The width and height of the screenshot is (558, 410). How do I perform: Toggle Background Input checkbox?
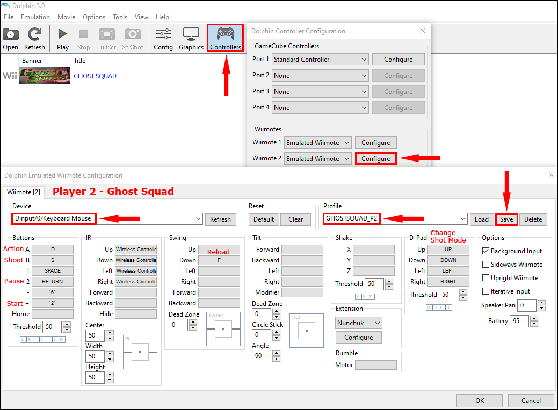click(485, 251)
